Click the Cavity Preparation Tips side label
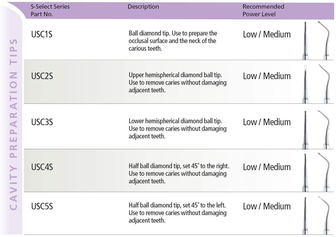Screen dimensions: 336x237 point(13,125)
